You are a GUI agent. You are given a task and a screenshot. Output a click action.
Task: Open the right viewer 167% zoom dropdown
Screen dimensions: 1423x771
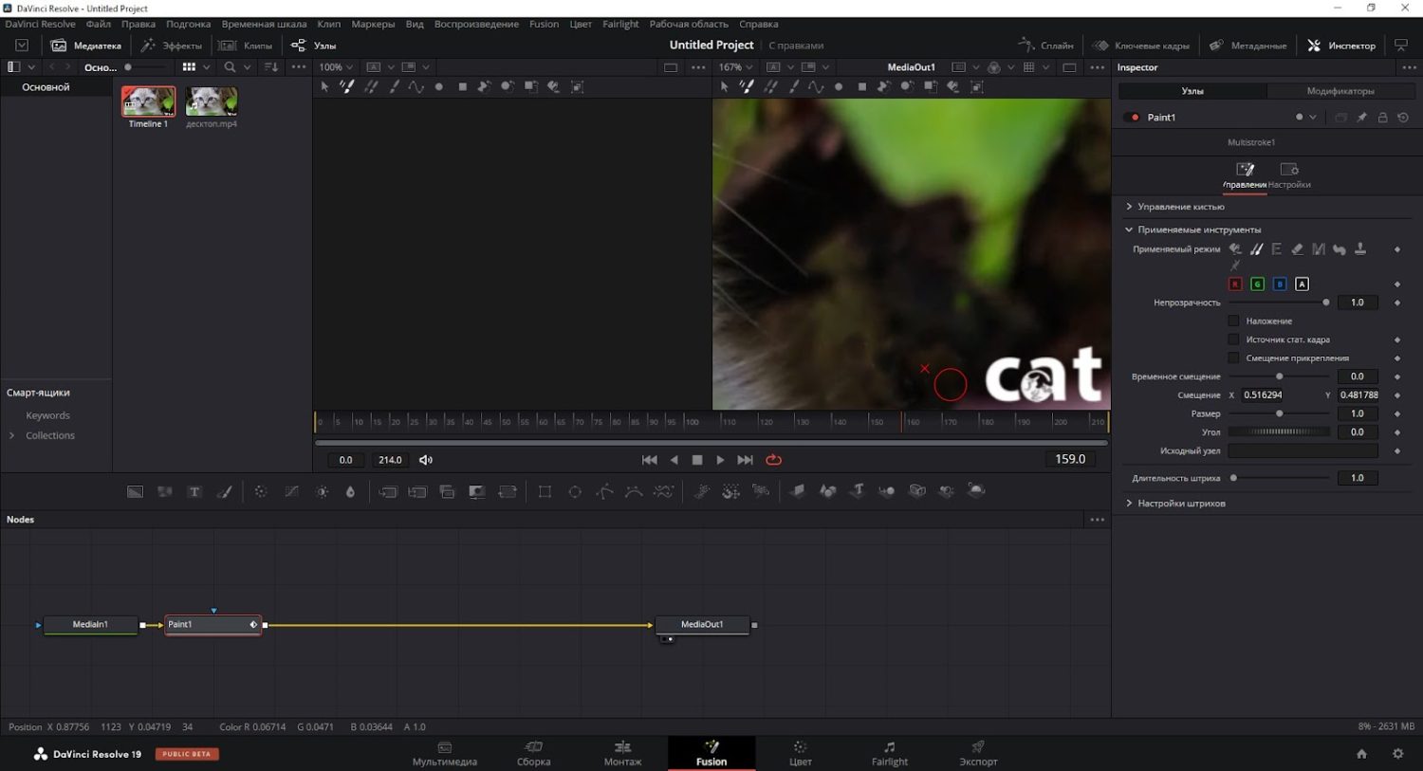735,67
